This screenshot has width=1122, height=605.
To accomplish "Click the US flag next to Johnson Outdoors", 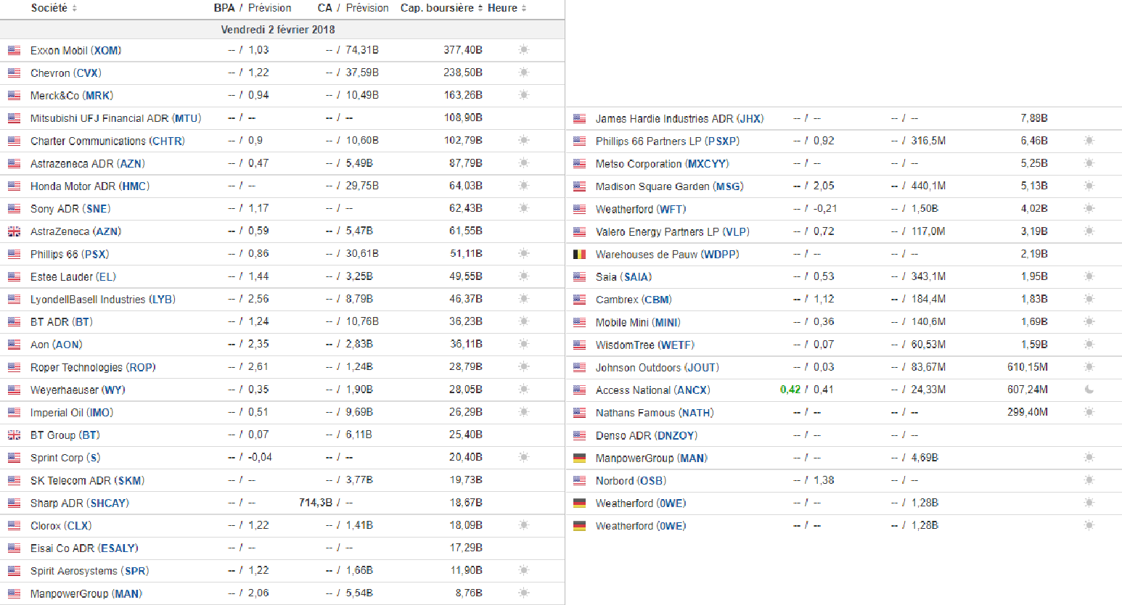I will 579,367.
